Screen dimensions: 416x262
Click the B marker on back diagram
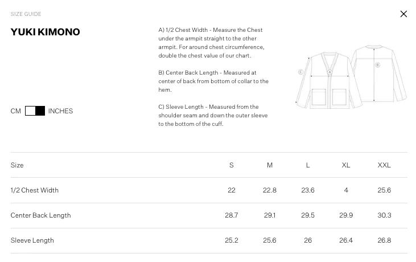377,65
